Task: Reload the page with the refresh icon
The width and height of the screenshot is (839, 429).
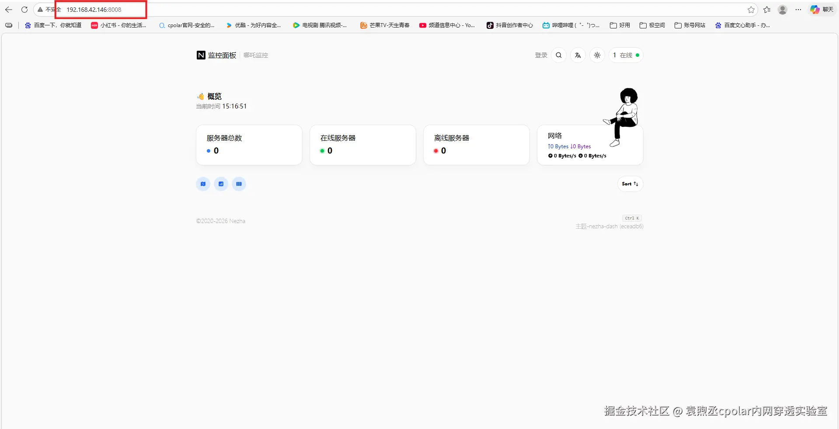Action: [24, 10]
